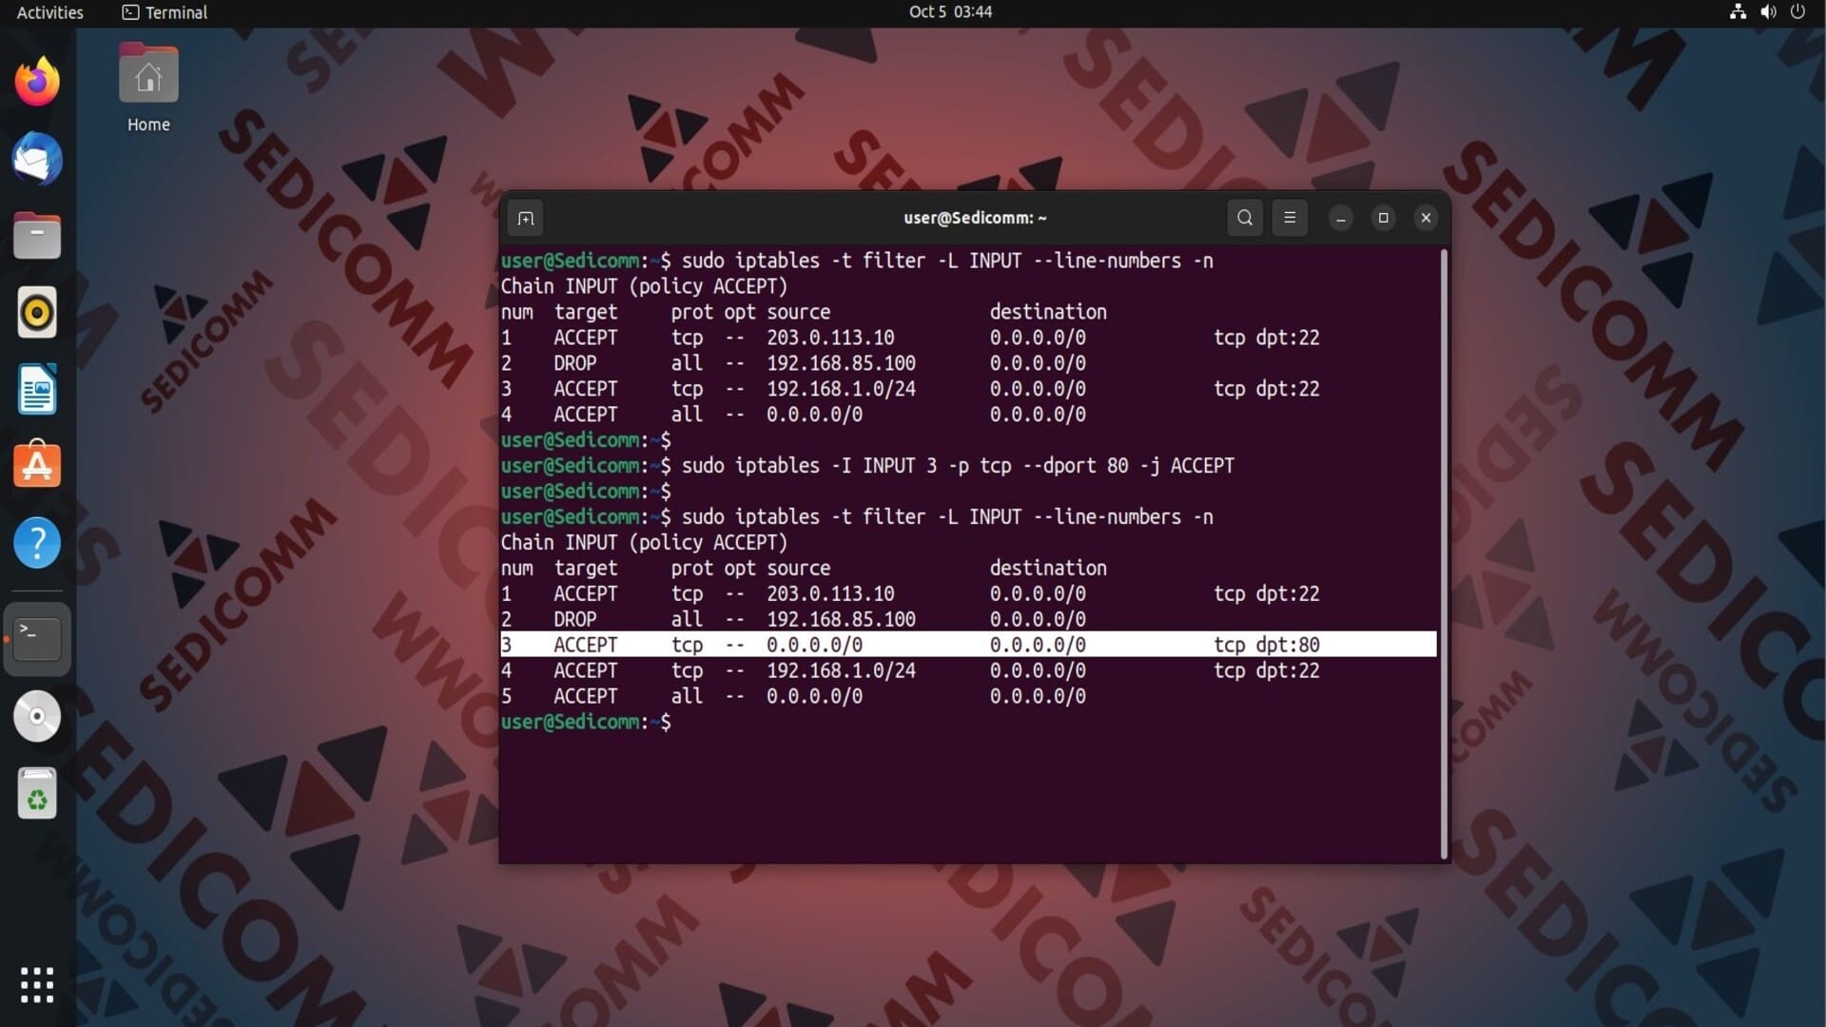Open the clock and calendar panel
The image size is (1826, 1027).
[949, 12]
